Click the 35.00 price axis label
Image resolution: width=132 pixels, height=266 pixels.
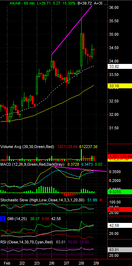click(114, 34)
